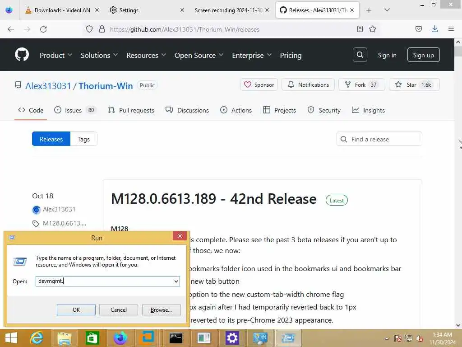The width and height of the screenshot is (462, 347).
Task: Click the GitHub octocat logo
Action: coord(22,55)
